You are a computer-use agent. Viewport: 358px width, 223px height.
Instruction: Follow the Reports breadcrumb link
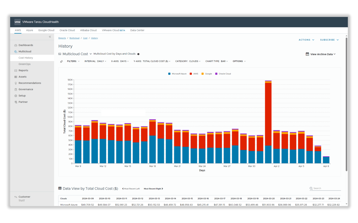point(62,38)
